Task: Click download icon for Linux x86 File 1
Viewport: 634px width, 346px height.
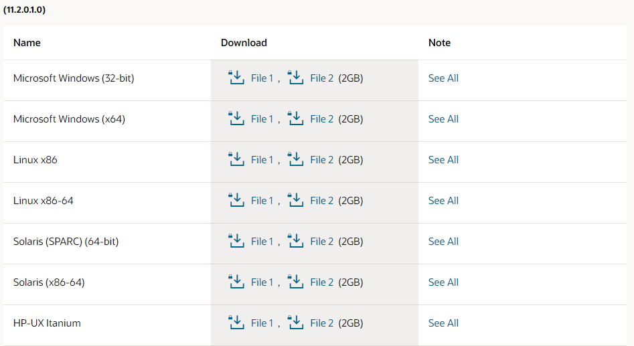Action: [236, 159]
